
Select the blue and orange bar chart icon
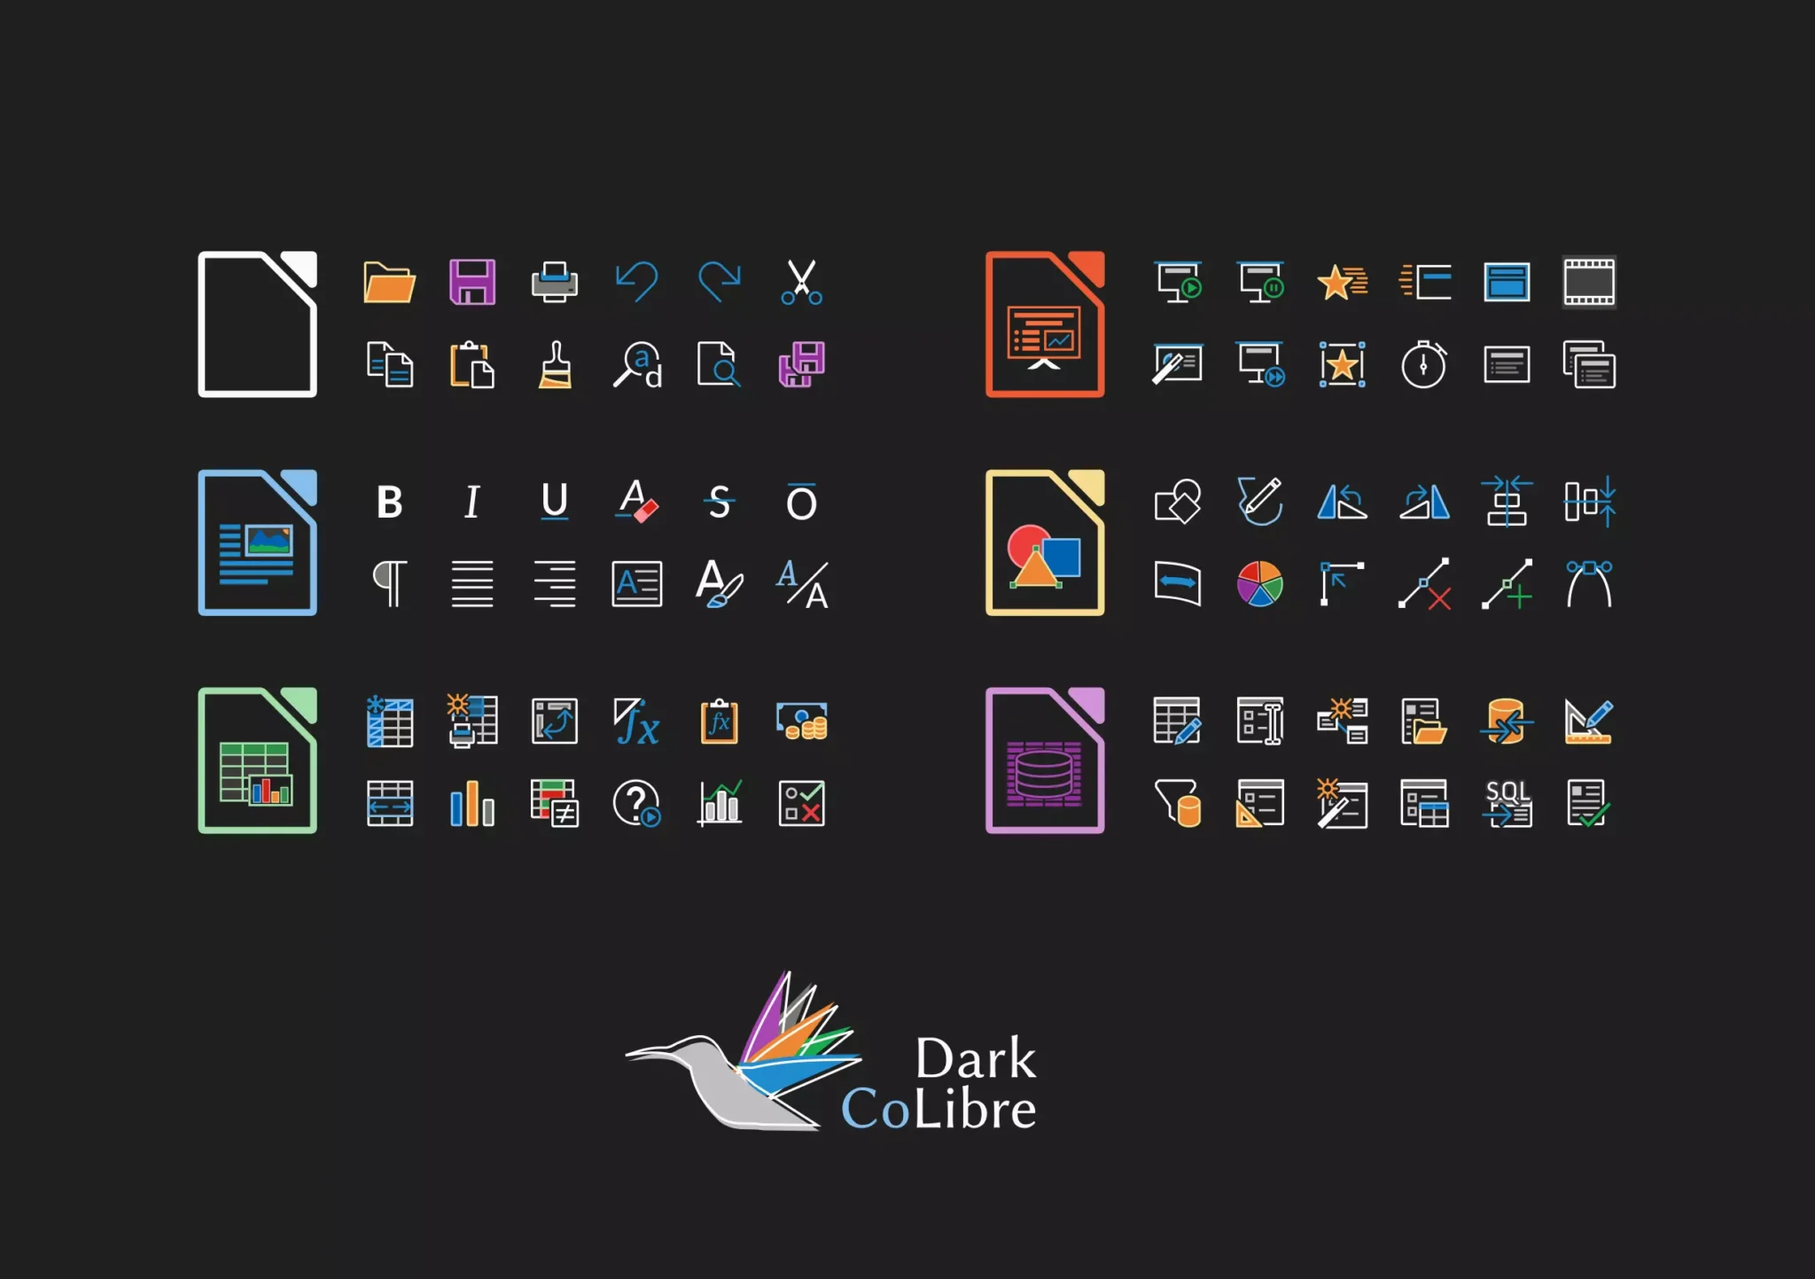(472, 803)
